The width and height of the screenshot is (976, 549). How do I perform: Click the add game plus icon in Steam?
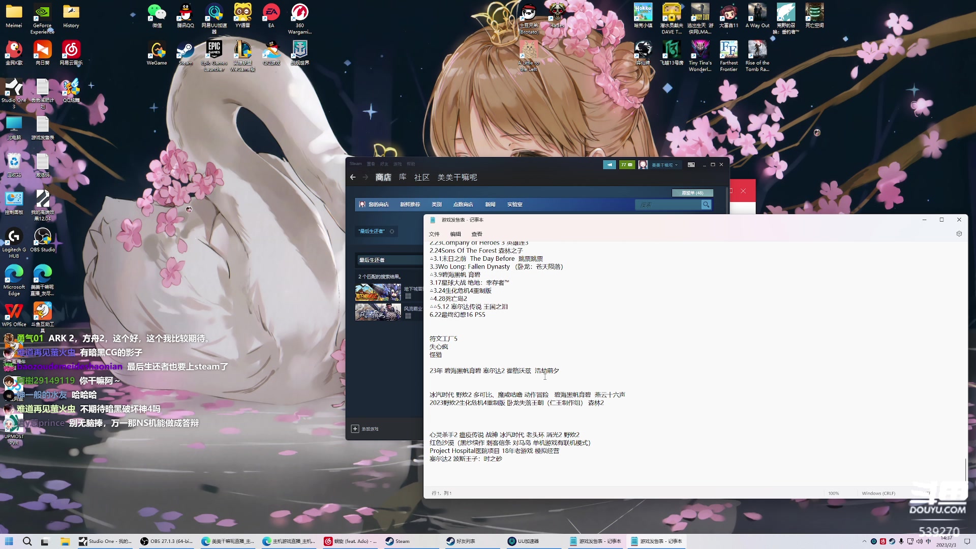click(x=355, y=429)
